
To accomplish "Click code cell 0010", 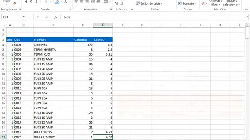I will pyautogui.click(x=23, y=88).
